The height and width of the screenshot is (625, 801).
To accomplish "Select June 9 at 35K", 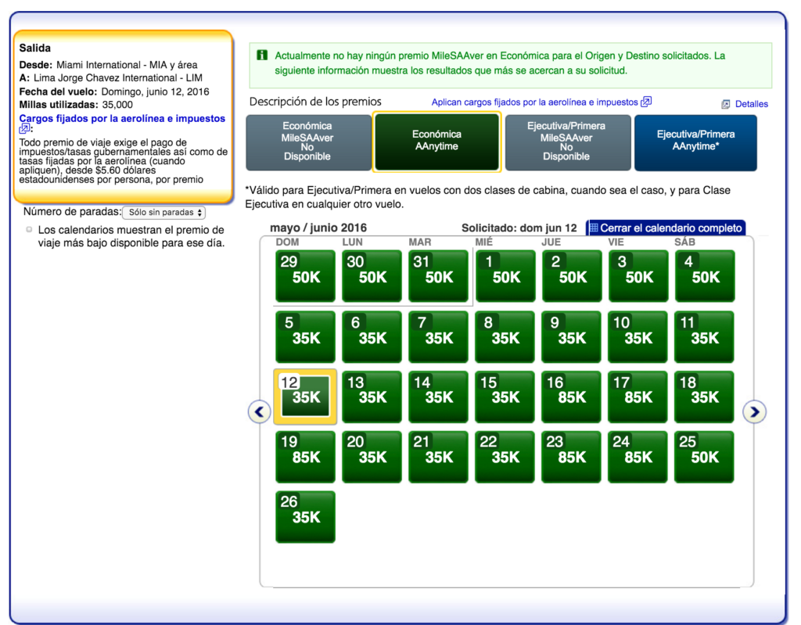I will (571, 337).
